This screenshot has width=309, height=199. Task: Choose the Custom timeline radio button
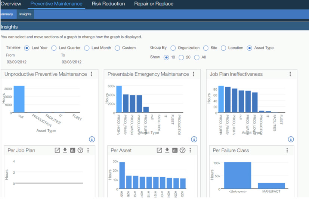pos(117,48)
